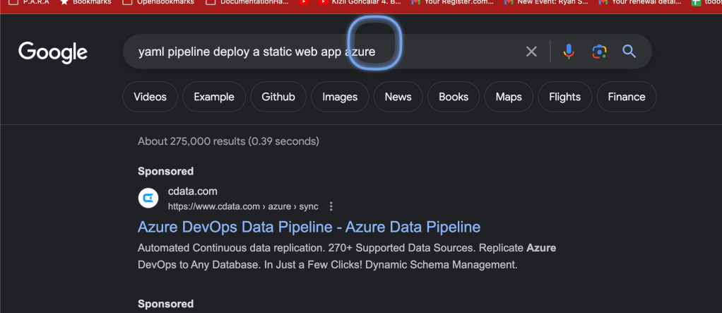
Task: Open the Finance filter
Action: pyautogui.click(x=627, y=97)
